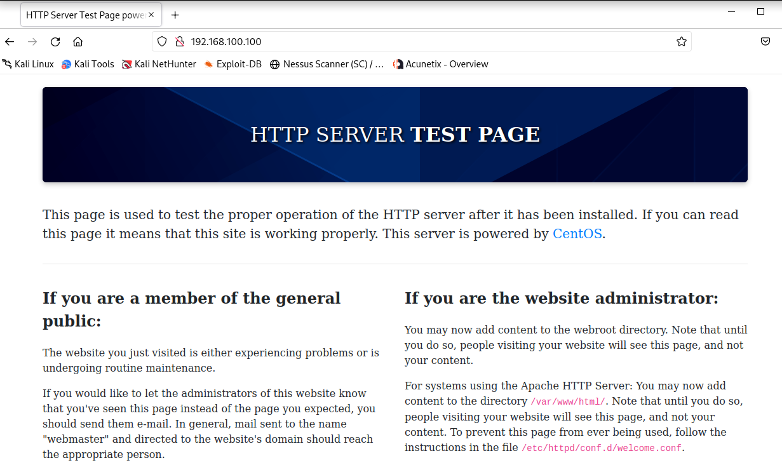Reload the current page

[55, 42]
